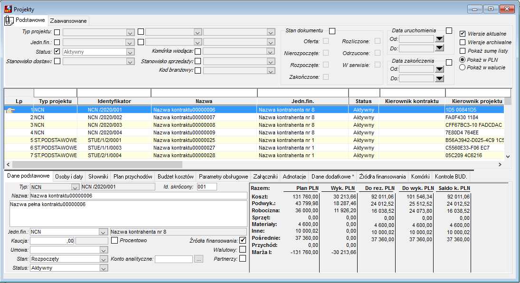This screenshot has height=283, width=520.
Task: Open Status filter dropdown showing Aktywny
Action: tap(130, 52)
